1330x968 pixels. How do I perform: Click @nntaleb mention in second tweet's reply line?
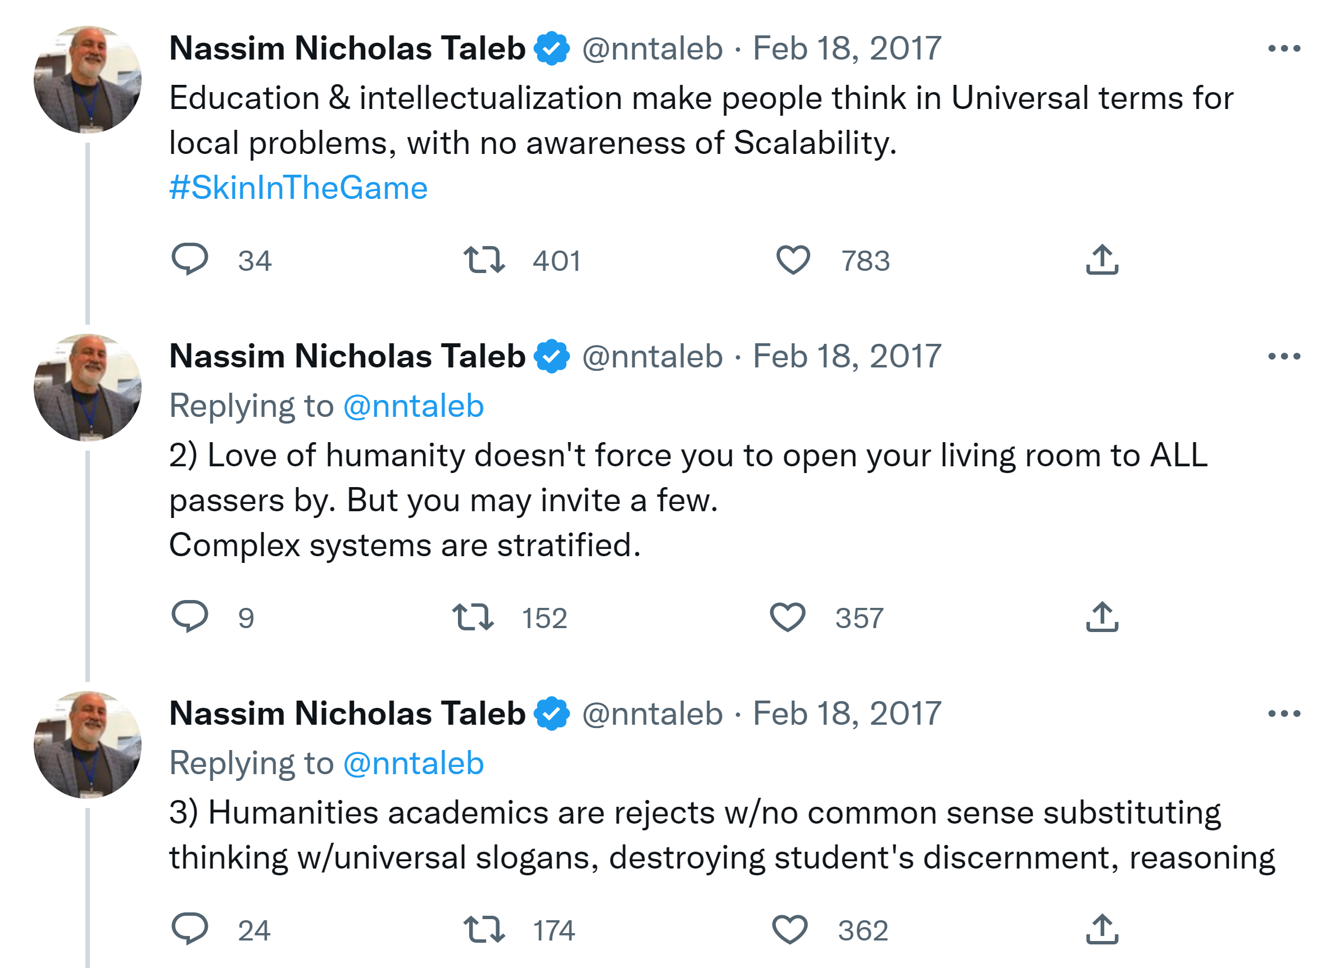click(x=414, y=406)
